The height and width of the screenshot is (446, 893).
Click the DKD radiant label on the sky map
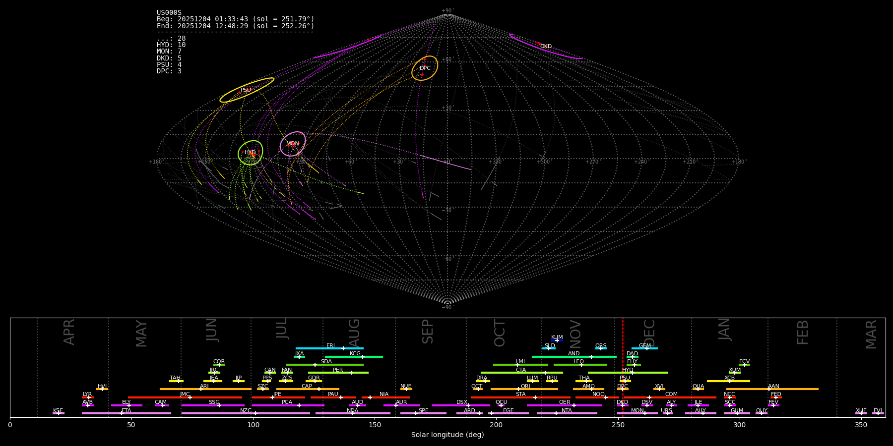(546, 47)
